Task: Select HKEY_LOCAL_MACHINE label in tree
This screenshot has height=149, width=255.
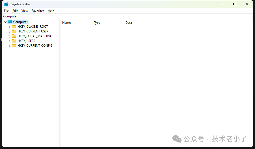Action: pos(35,36)
